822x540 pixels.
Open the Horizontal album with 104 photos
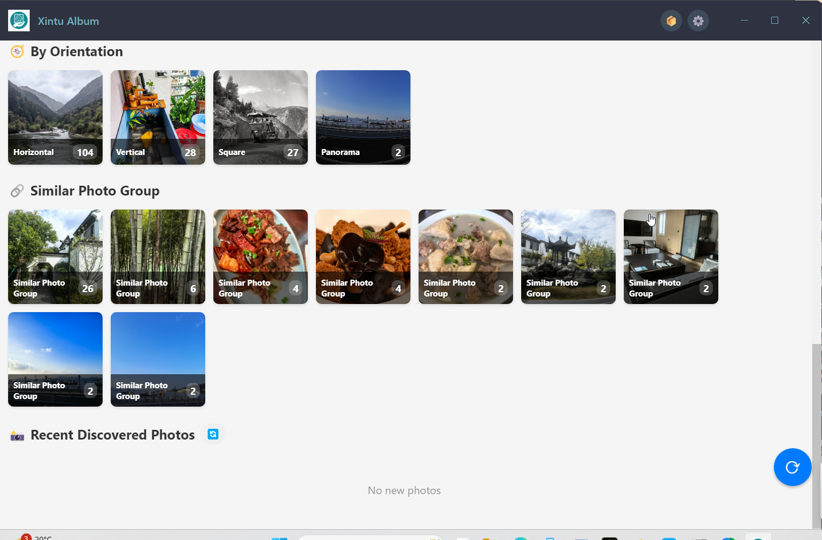(55, 117)
